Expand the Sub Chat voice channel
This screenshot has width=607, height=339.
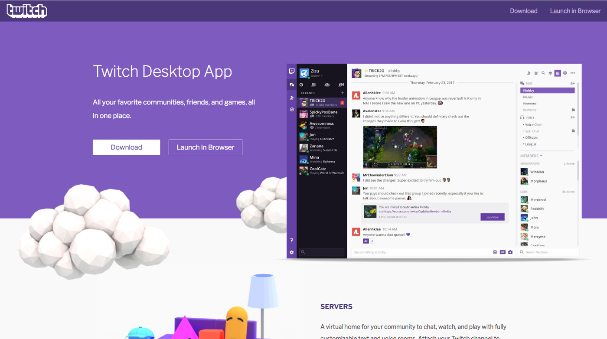(x=532, y=131)
